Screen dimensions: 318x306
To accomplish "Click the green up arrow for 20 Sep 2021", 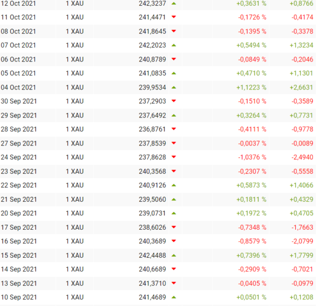I will click(x=174, y=213).
